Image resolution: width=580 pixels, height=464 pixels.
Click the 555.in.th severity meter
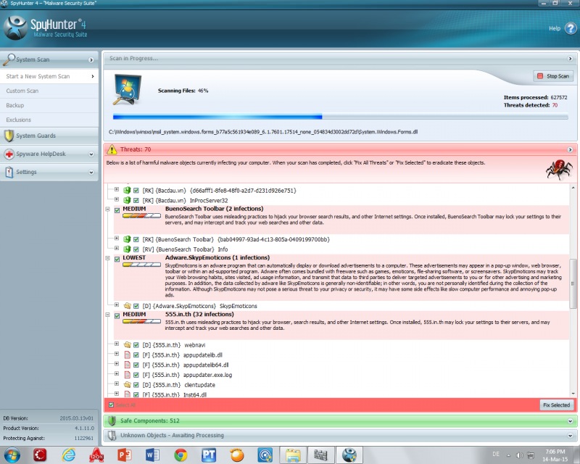point(141,321)
